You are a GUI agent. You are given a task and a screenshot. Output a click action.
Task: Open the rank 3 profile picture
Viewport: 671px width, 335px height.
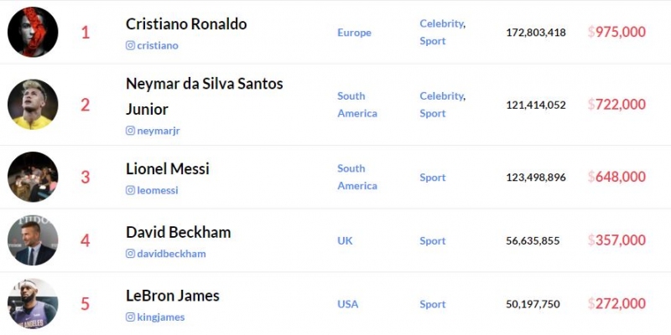pos(33,177)
